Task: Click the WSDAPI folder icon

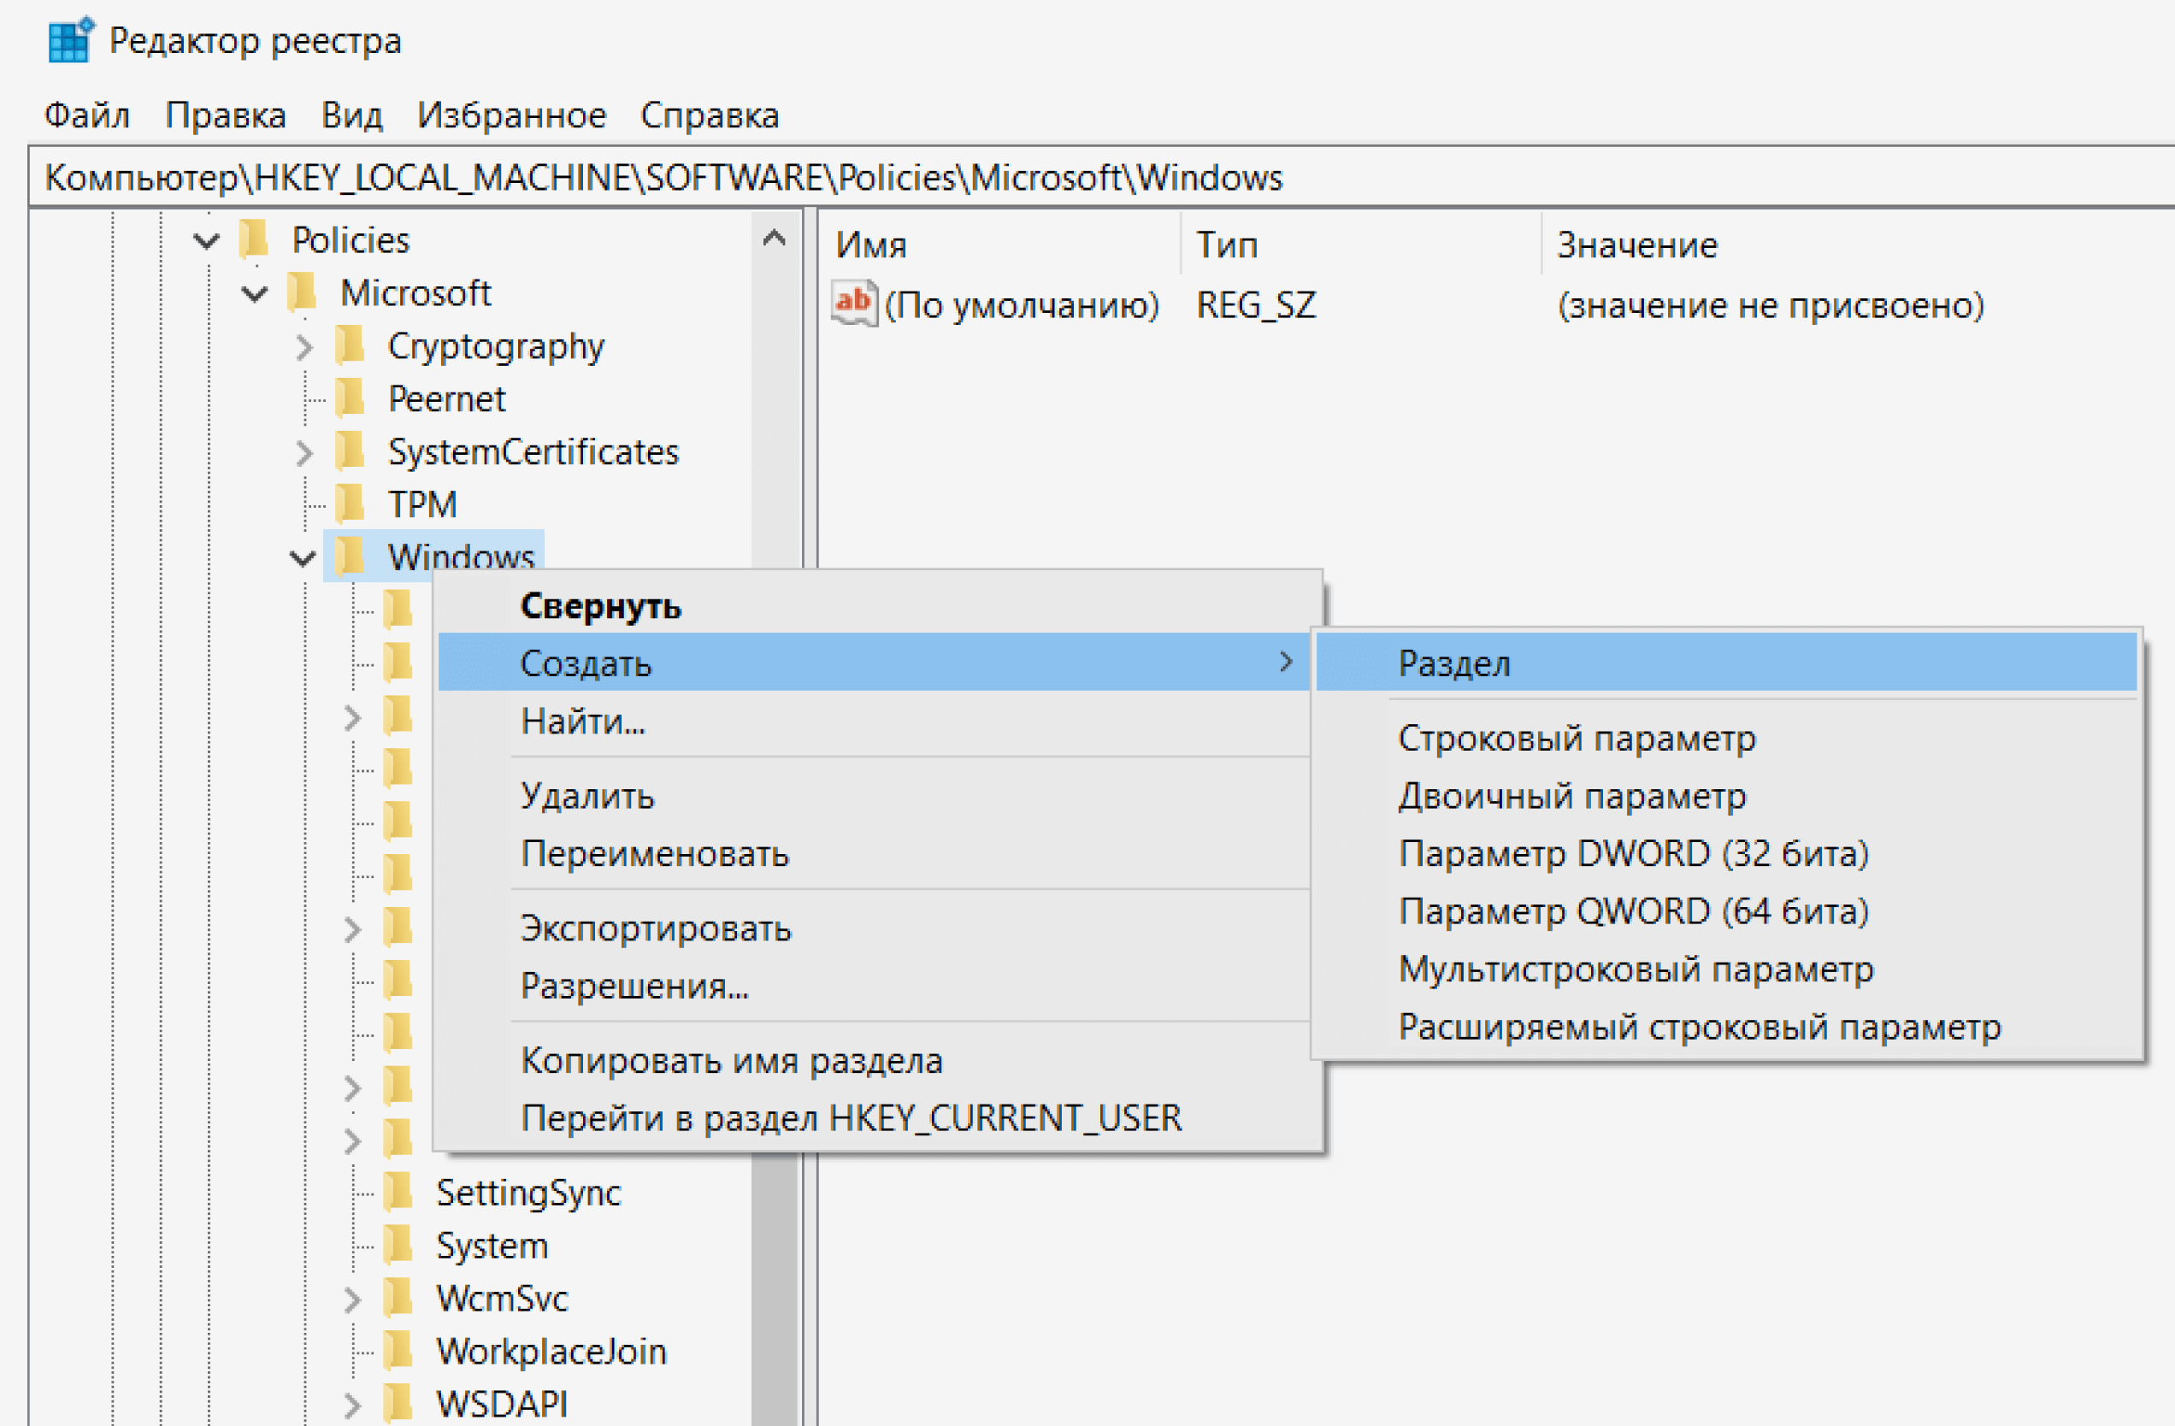Action: (398, 1404)
